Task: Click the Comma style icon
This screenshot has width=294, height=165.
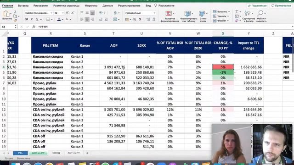Action: 140,19
